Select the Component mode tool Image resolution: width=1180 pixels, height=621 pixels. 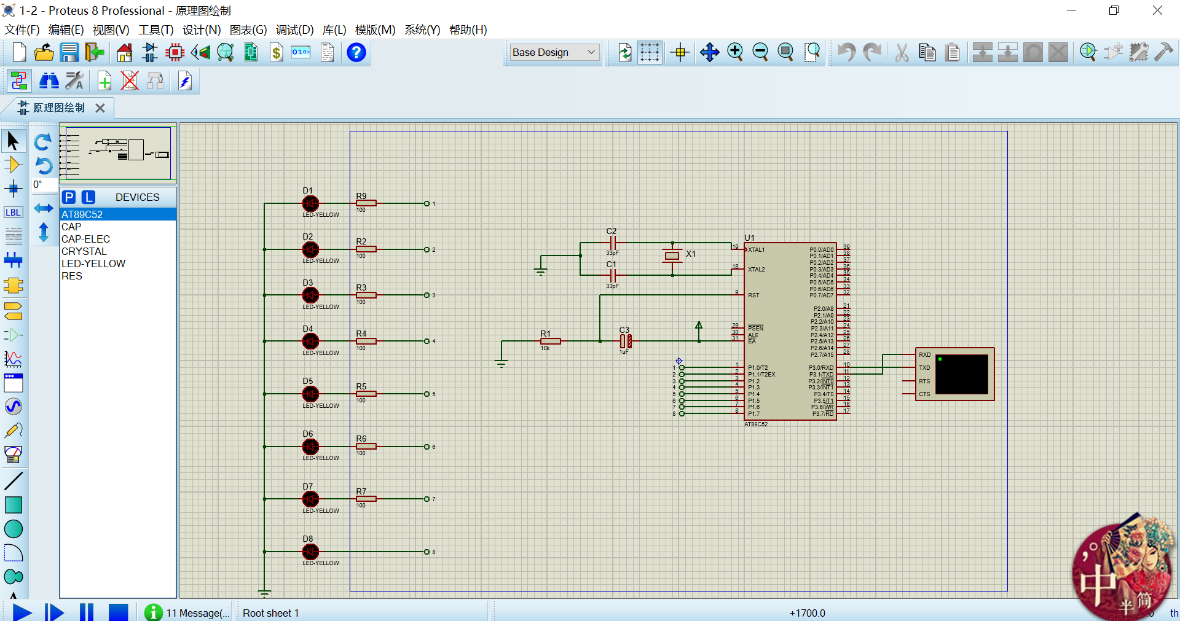(x=13, y=165)
